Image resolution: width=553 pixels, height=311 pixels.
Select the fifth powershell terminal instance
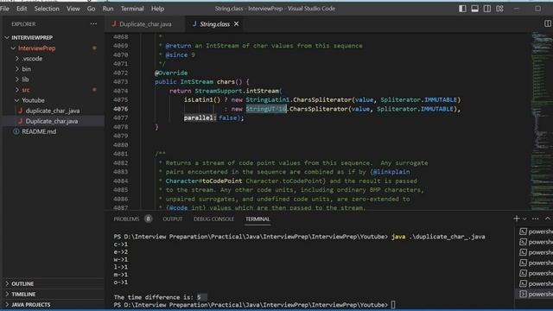536,273
